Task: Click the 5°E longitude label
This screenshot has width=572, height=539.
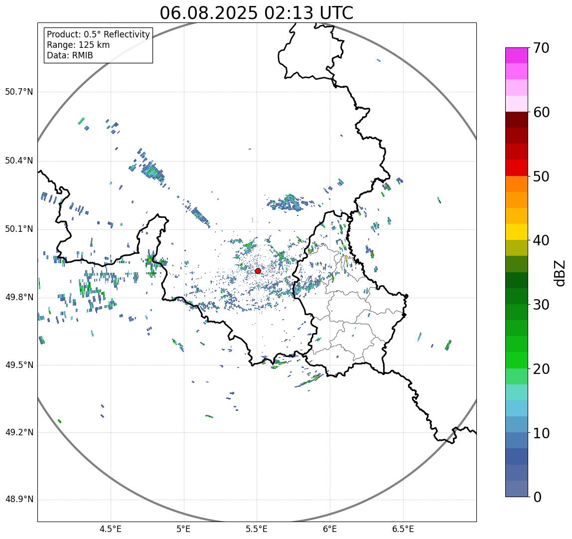Action: coord(183,529)
